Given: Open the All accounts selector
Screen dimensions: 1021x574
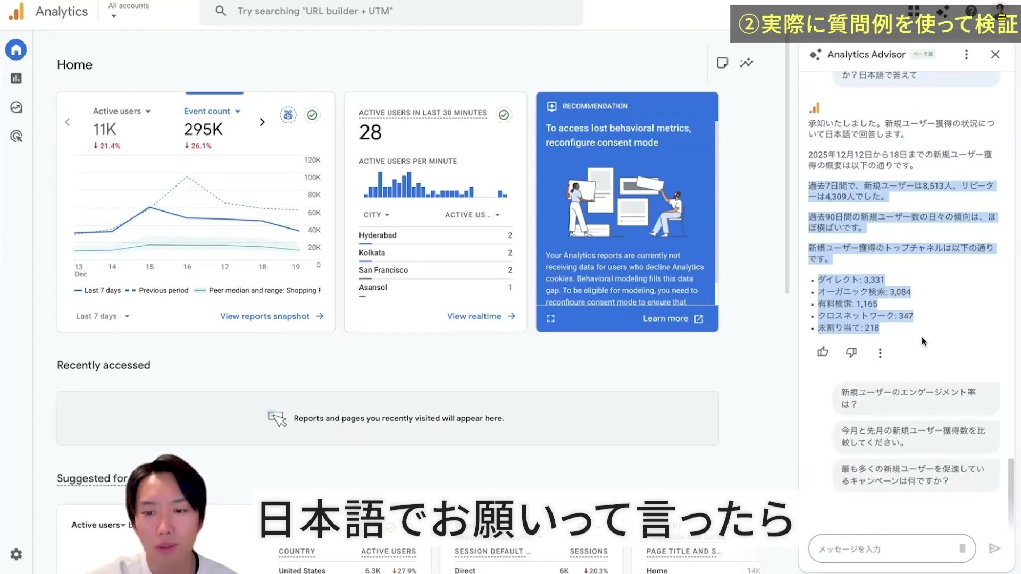Looking at the screenshot, I should [129, 10].
